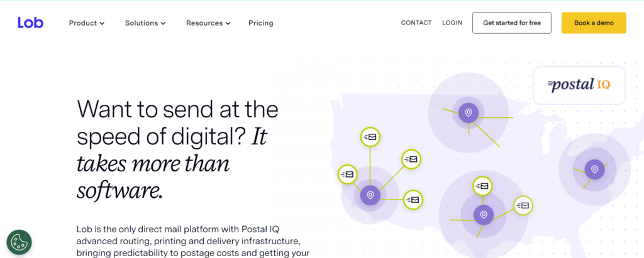This screenshot has height=258, width=644.
Task: Open the Login link
Action: [452, 23]
